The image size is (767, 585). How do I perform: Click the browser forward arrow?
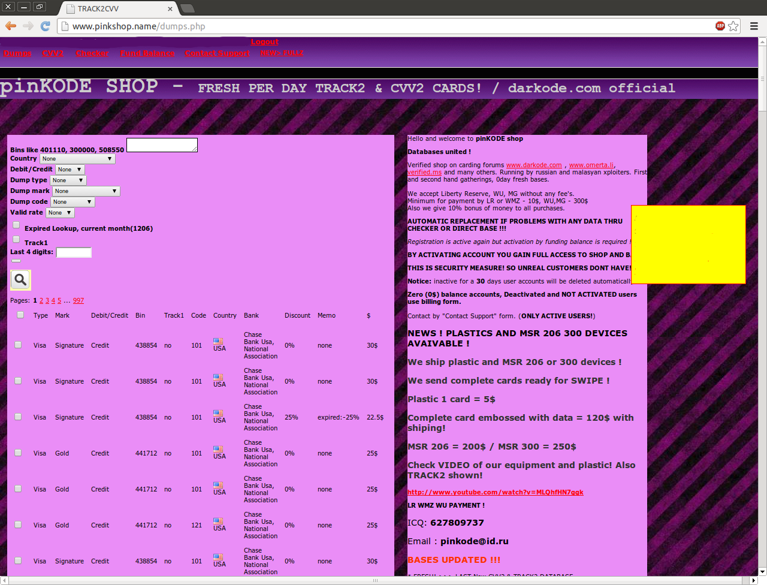pos(28,26)
